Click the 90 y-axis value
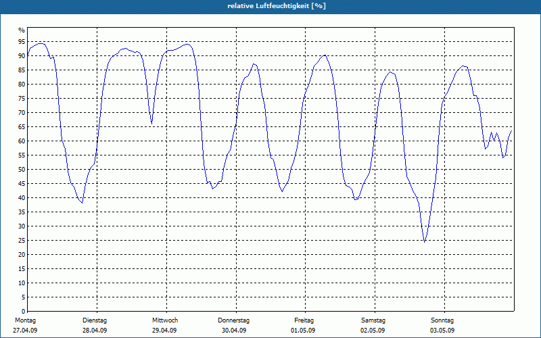This screenshot has height=338, width=541. pos(22,56)
